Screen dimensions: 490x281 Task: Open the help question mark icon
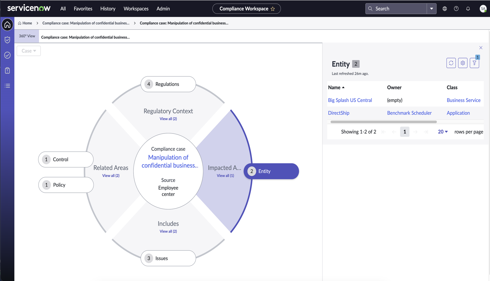pos(456,9)
